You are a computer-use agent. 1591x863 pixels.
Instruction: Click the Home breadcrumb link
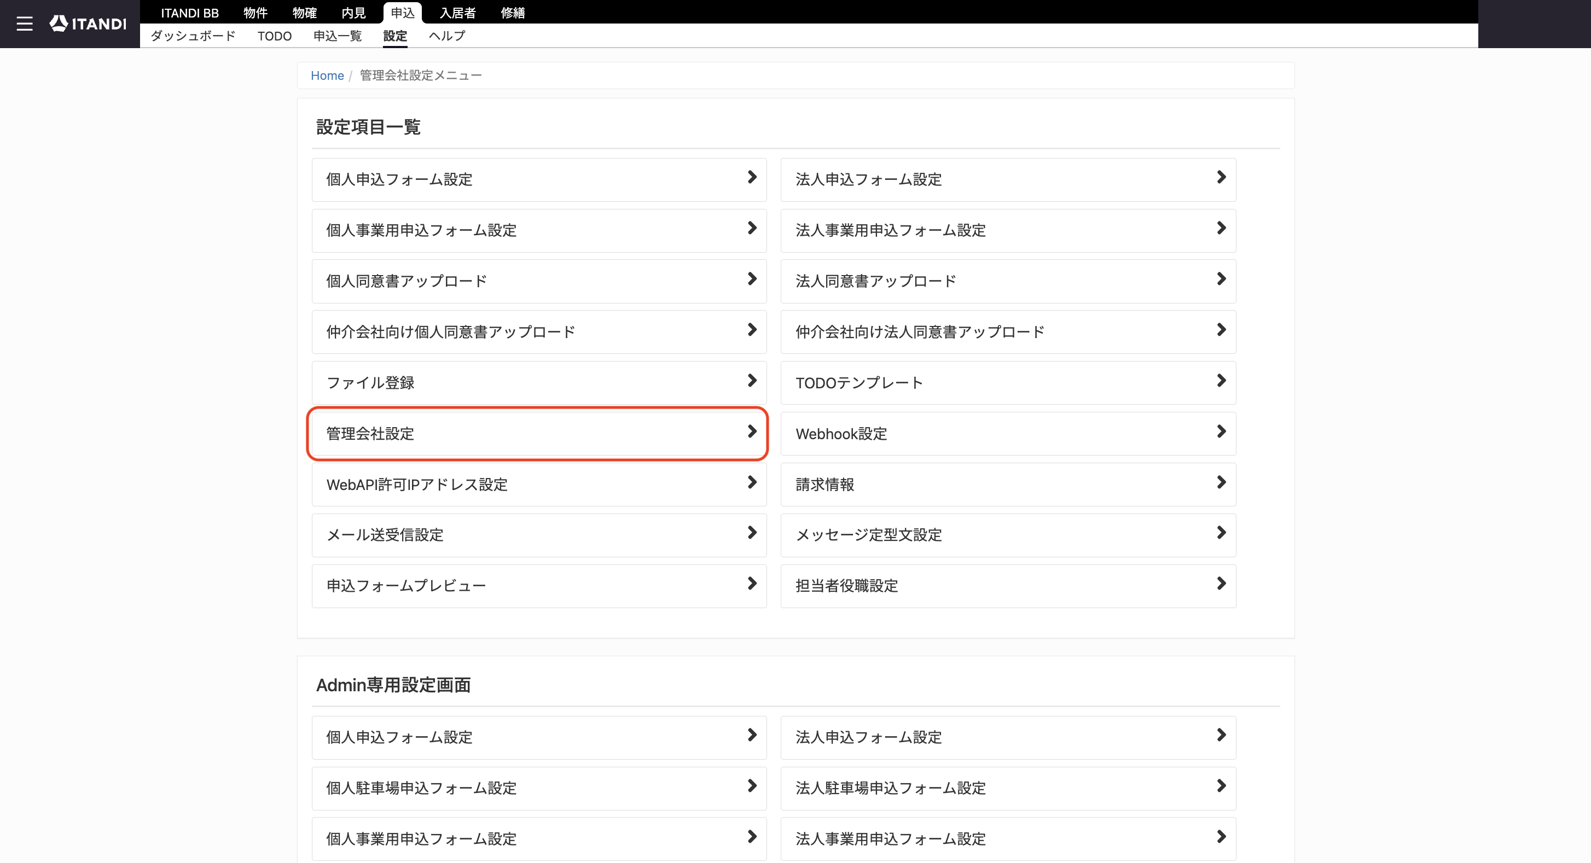[327, 75]
